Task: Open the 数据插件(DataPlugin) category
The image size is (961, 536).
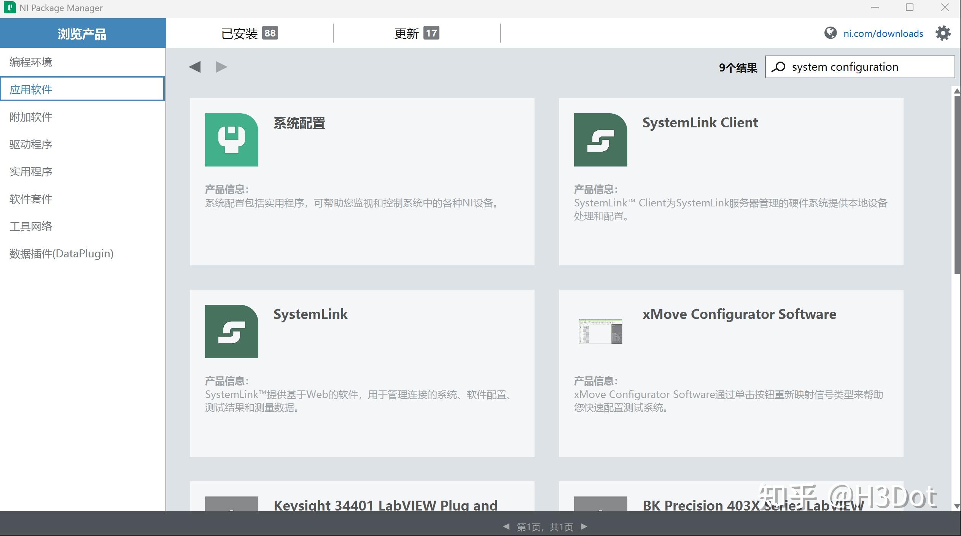Action: pyautogui.click(x=62, y=254)
